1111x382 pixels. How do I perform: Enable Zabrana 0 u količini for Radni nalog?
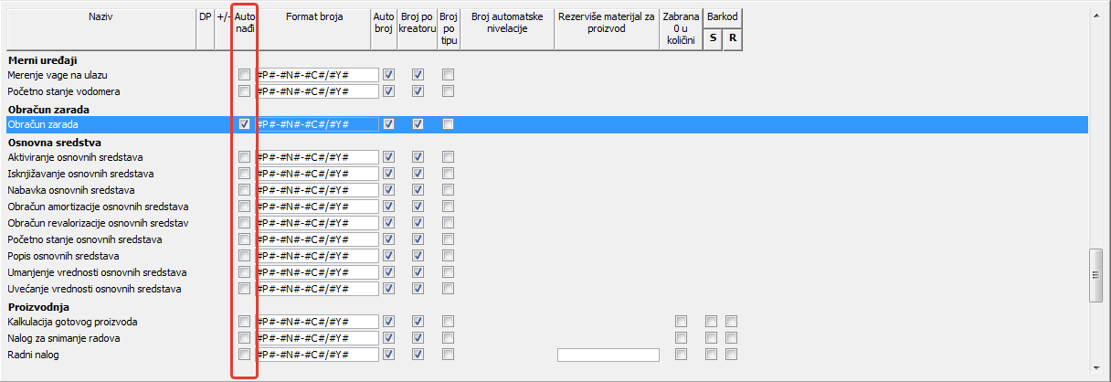click(681, 355)
